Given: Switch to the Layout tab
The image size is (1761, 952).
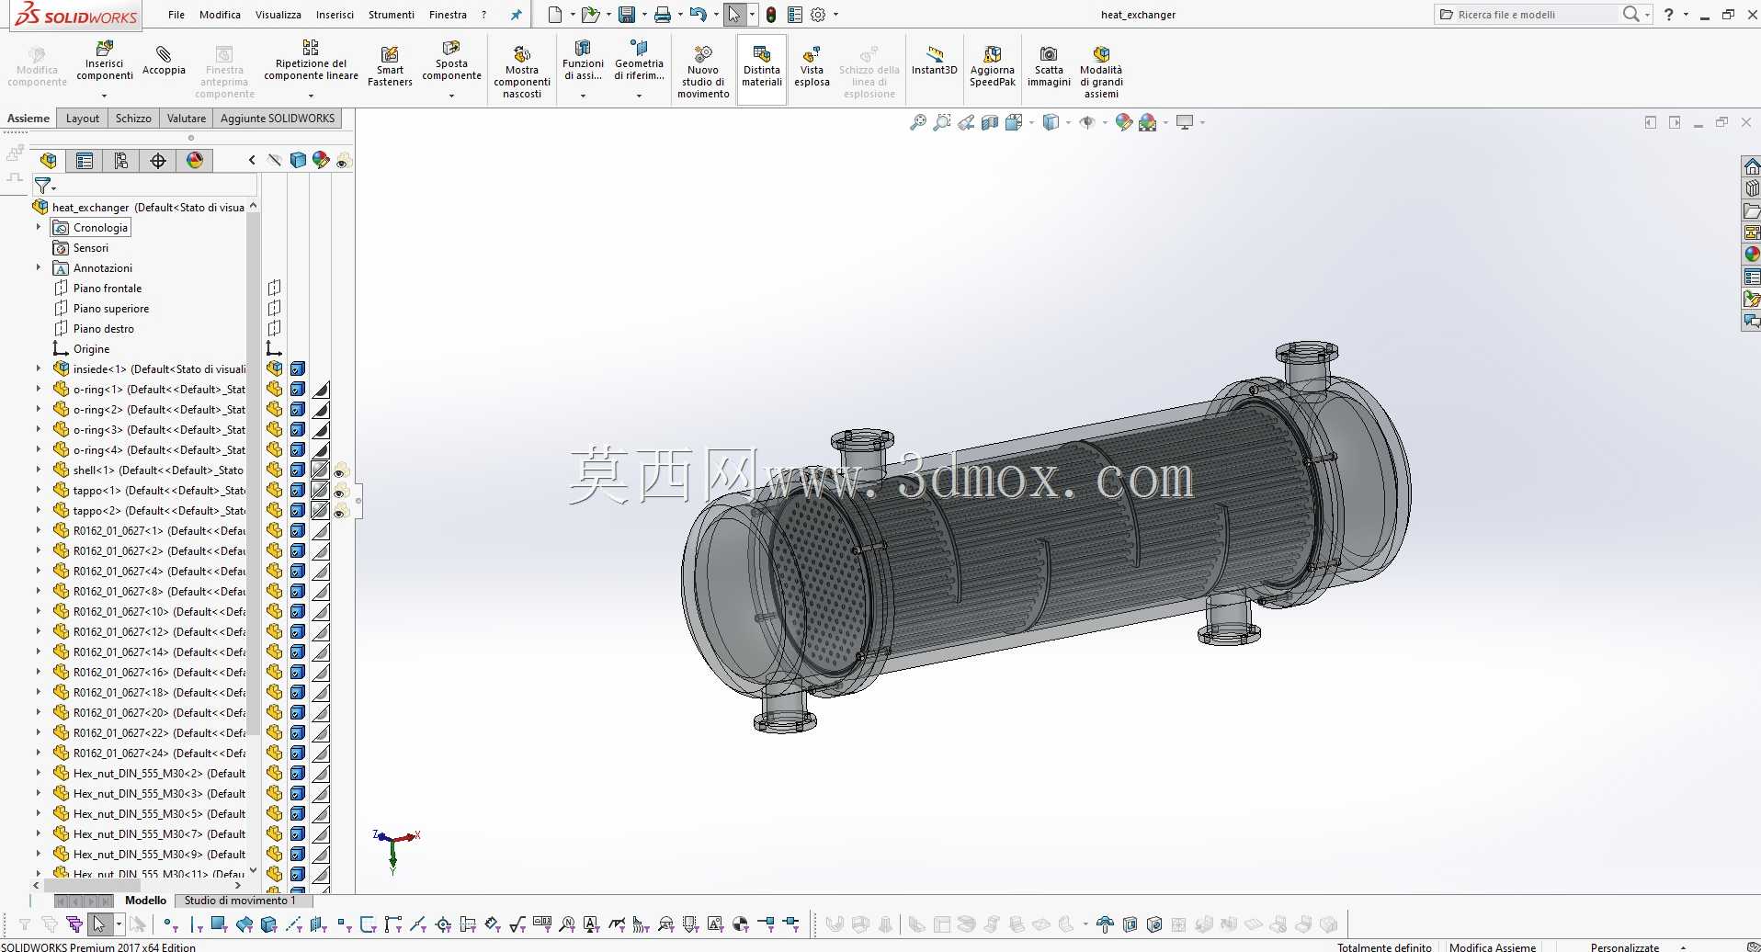Looking at the screenshot, I should point(83,119).
